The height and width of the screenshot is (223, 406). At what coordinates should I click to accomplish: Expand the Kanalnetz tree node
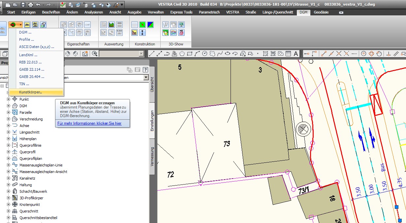pos(9,178)
